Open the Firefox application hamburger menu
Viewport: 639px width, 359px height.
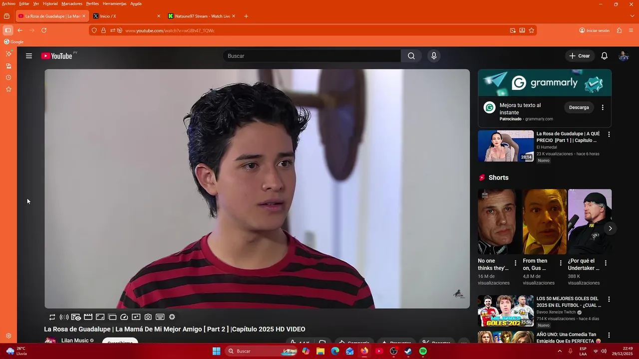coord(631,30)
